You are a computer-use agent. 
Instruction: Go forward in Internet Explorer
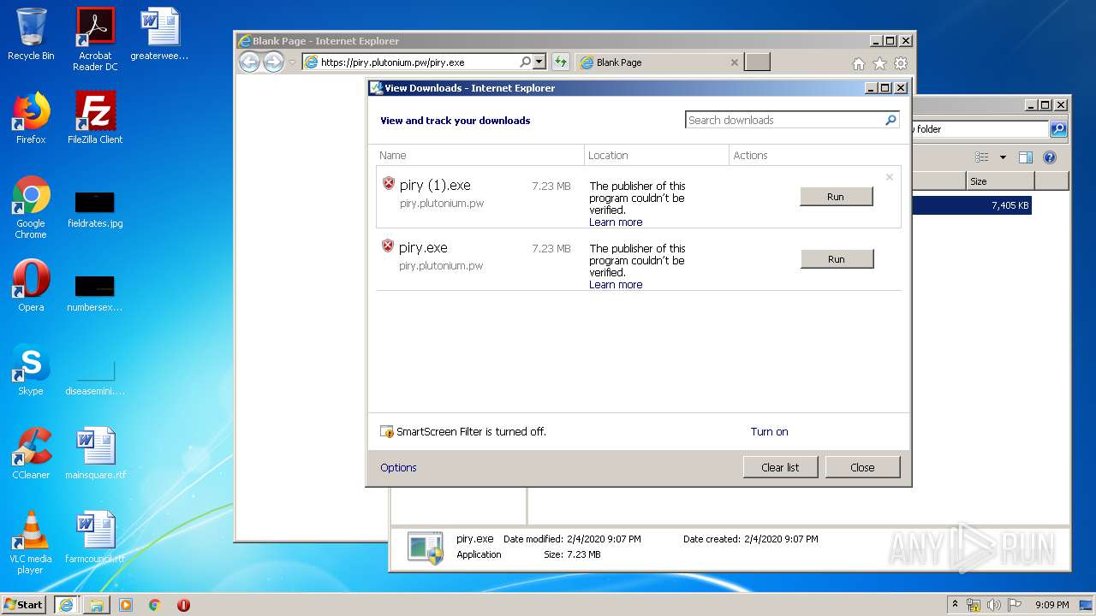pyautogui.click(x=273, y=62)
